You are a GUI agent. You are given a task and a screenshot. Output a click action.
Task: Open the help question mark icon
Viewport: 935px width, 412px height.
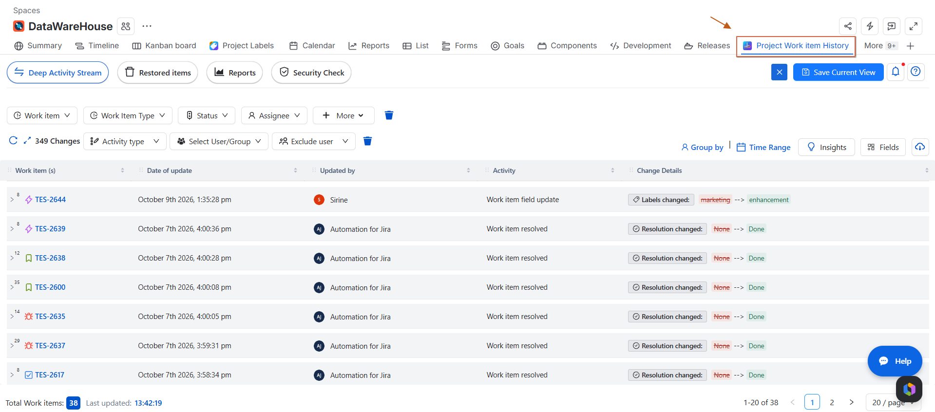[x=916, y=72]
